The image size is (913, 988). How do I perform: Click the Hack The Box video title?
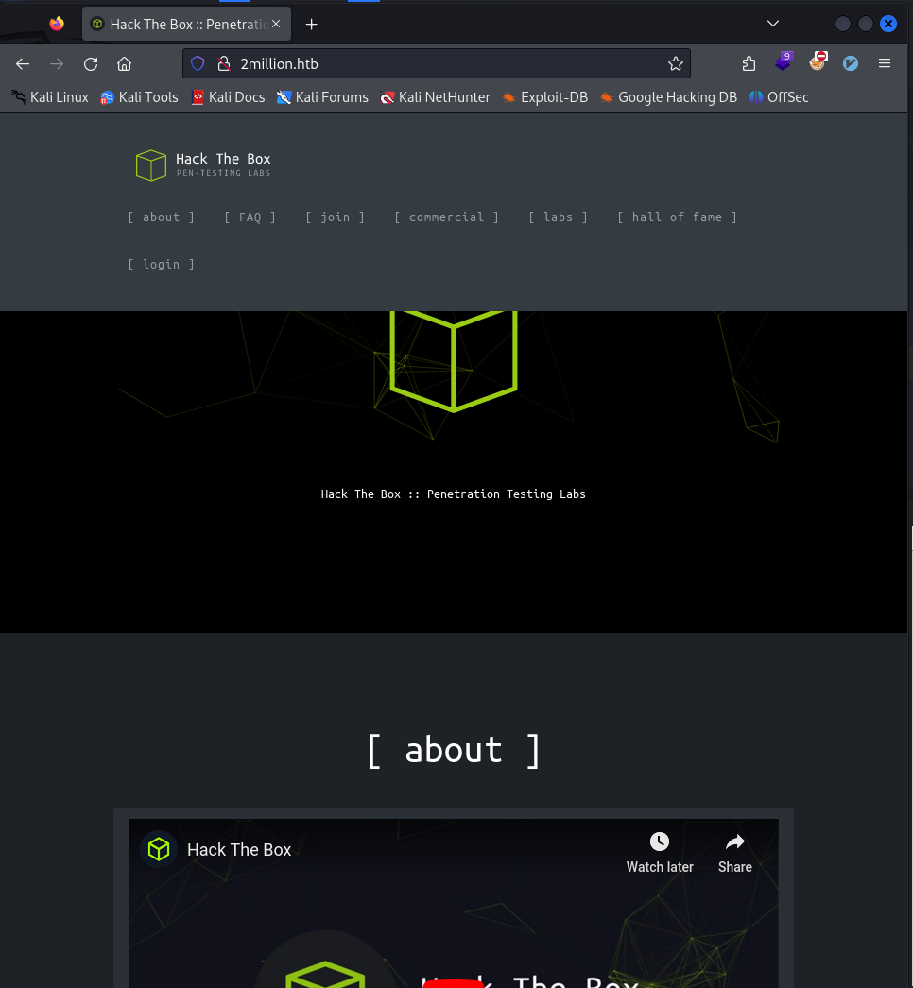point(239,849)
